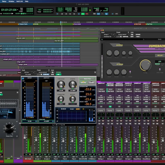Screen dimensions: 165x165
Task: Record-arm the Strings 3 channel
Action: [121, 121]
